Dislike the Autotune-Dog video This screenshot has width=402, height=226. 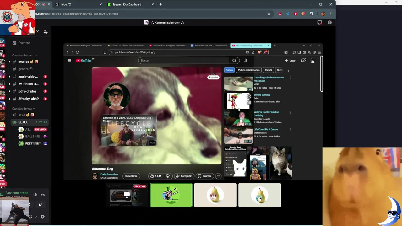(x=168, y=176)
